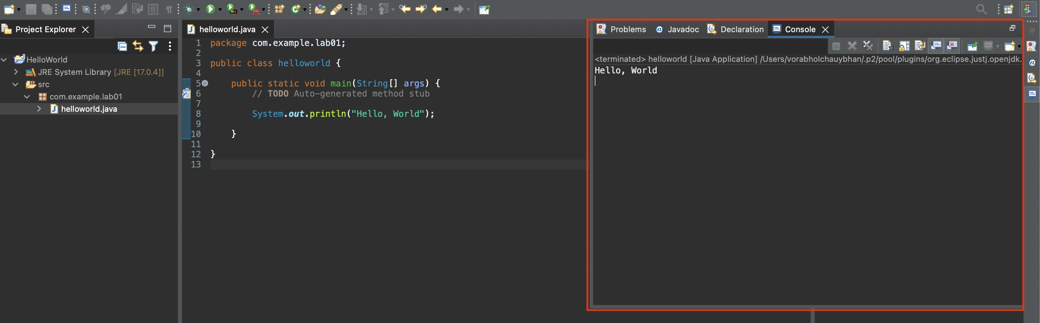The image size is (1040, 323).
Task: Go to next edit location arrow
Action: 421,9
